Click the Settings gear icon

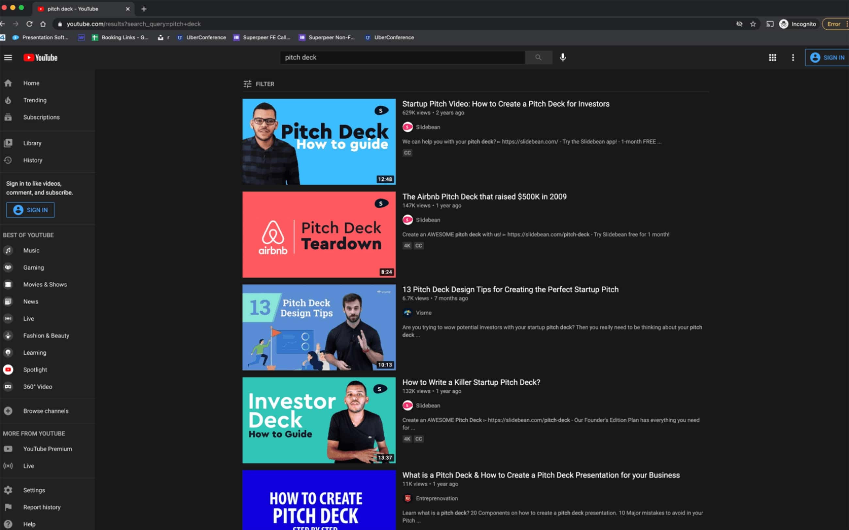8,490
